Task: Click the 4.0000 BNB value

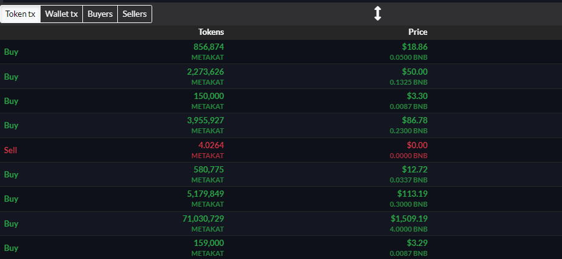Action: [x=409, y=229]
